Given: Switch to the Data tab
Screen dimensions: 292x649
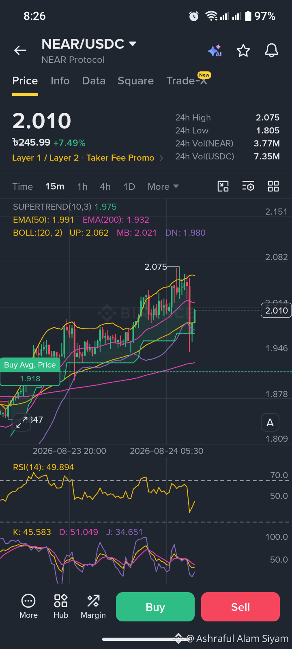Looking at the screenshot, I should click(94, 81).
